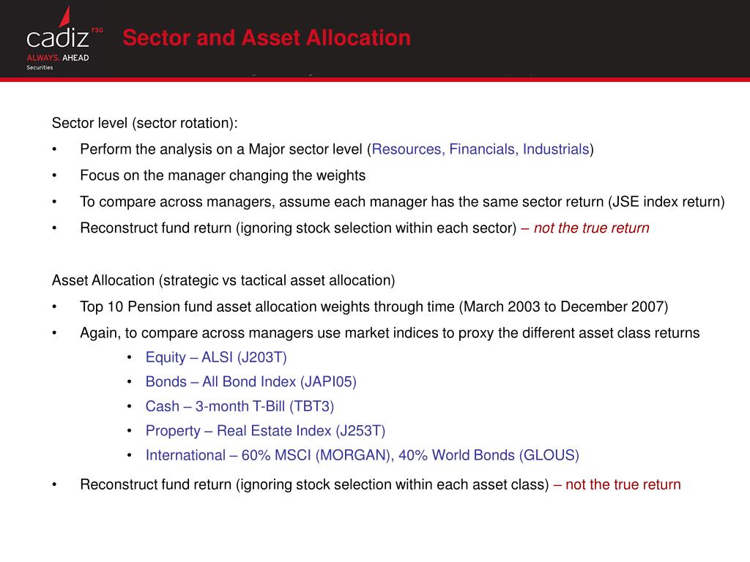Click 'Equity – ALSI (J203T)'
This screenshot has width=750, height=562.
(x=216, y=357)
